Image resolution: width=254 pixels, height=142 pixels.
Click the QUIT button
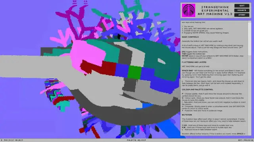[x=242, y=6]
